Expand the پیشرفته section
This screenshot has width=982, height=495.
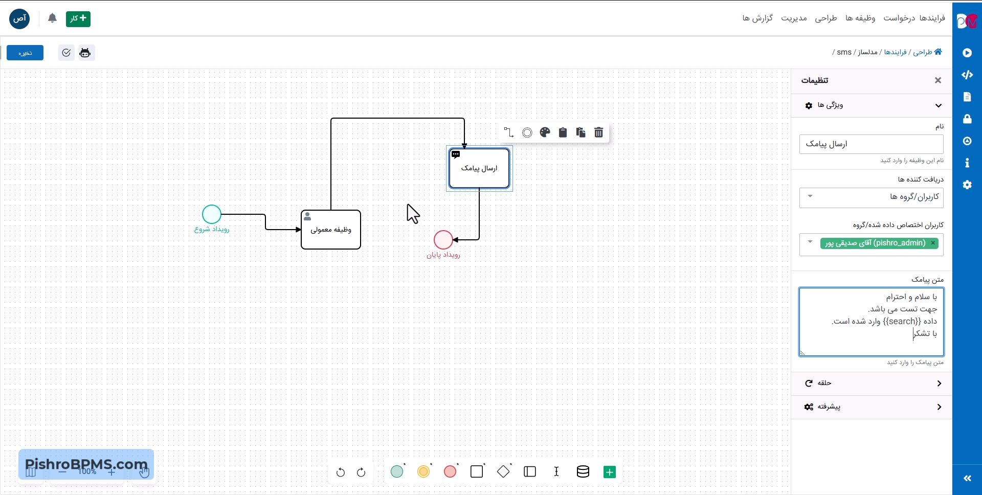click(871, 407)
